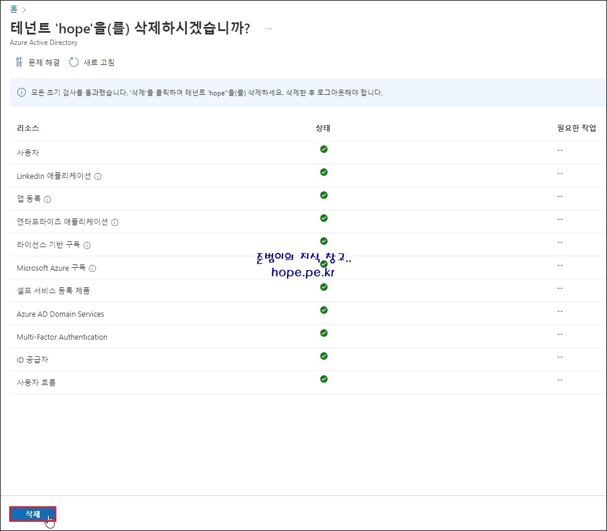Select the ID 공급자 row label
This screenshot has height=531, width=607.
click(x=33, y=360)
